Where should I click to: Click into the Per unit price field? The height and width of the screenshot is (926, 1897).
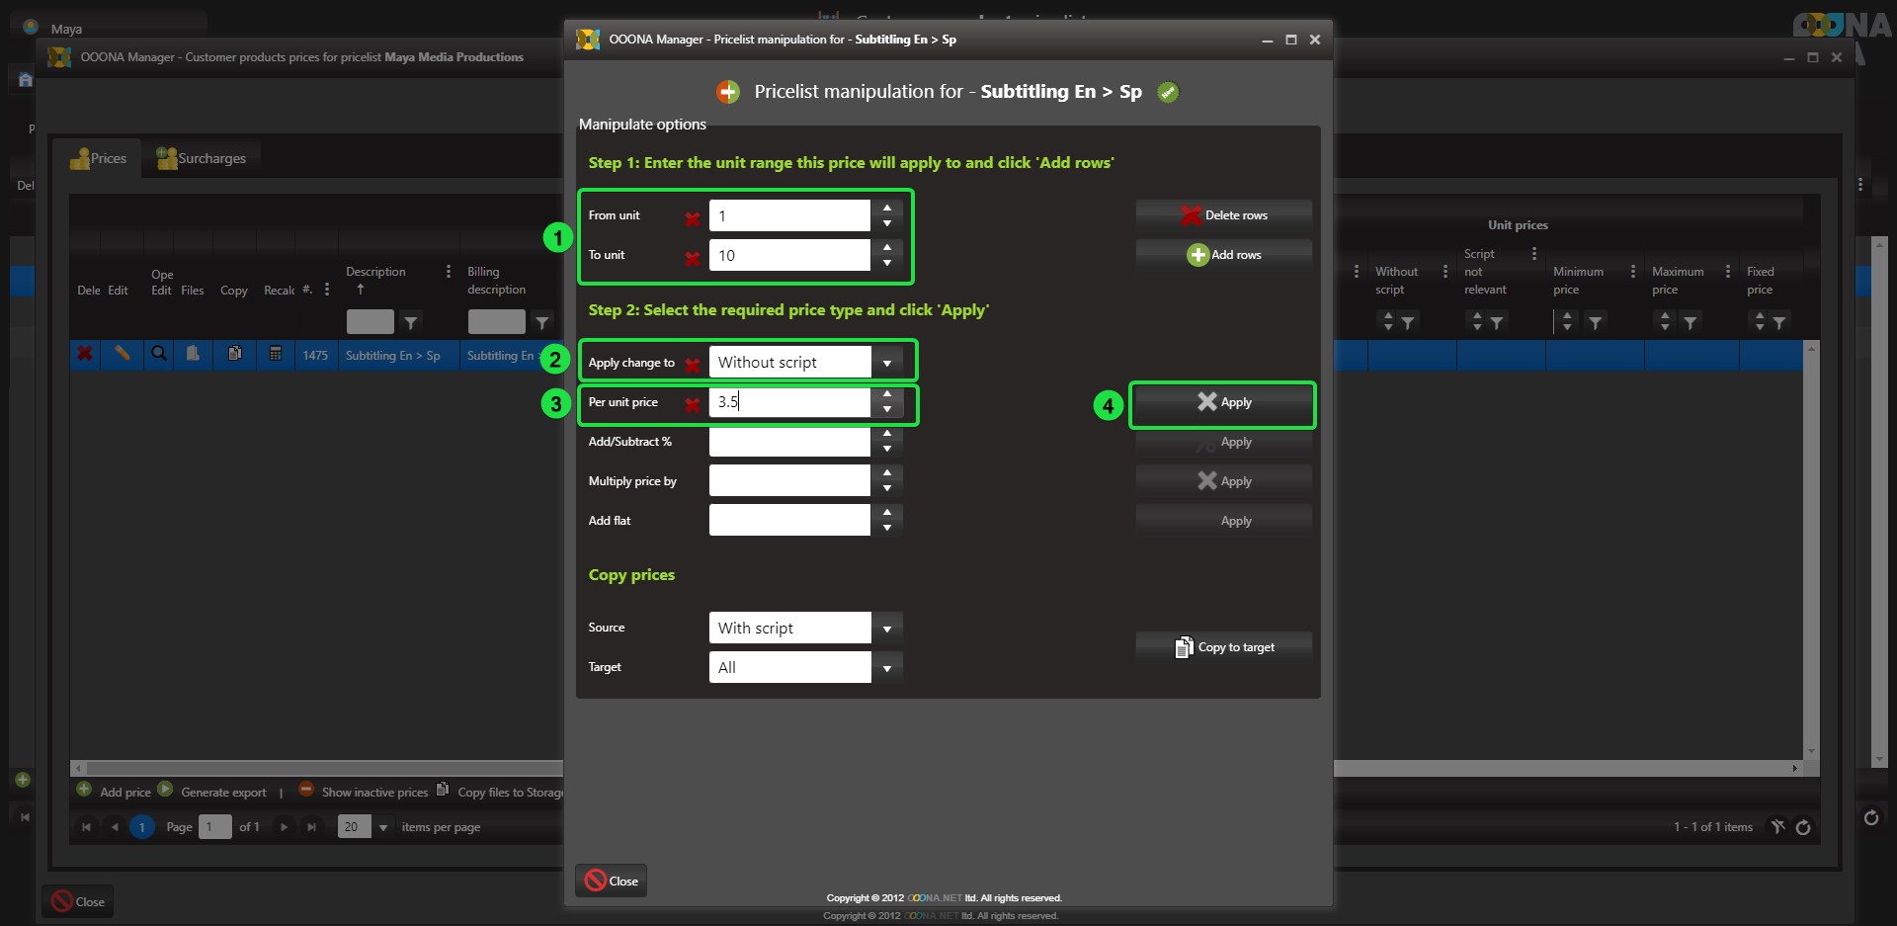(x=788, y=402)
